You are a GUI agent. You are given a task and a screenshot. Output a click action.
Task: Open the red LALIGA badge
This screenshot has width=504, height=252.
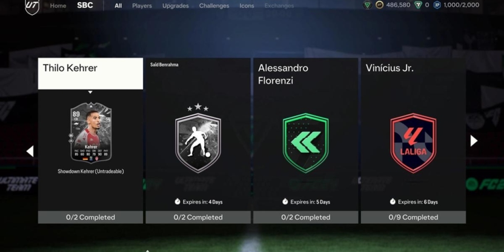point(413,143)
